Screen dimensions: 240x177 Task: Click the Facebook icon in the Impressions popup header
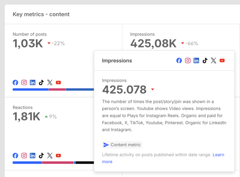179,60
